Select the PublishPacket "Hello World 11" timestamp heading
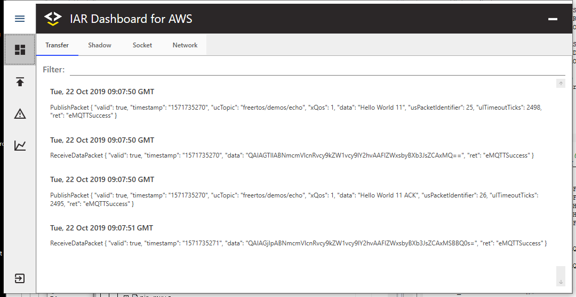This screenshot has height=297, width=576. 102,92
